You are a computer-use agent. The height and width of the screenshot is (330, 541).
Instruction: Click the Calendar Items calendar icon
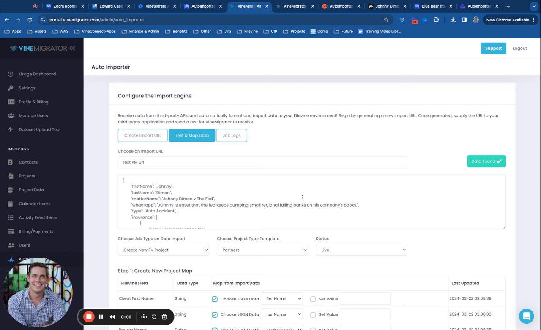coord(11,204)
